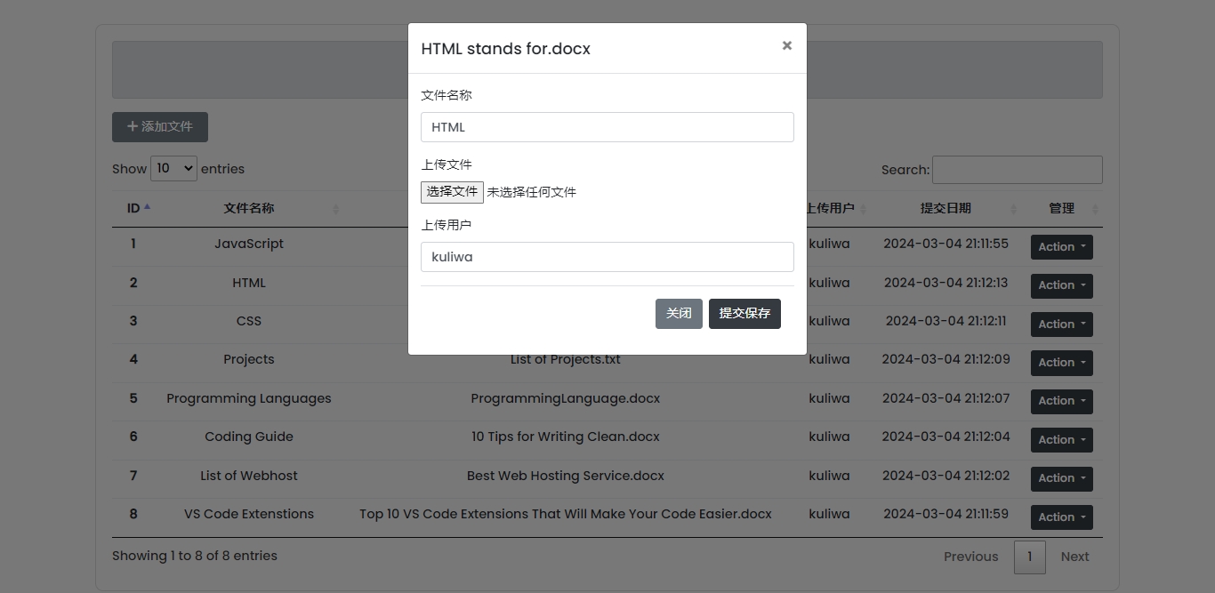Screen dimensions: 1215x593
Task: Expand Action dropdown for Projects row
Action: (x=1061, y=363)
